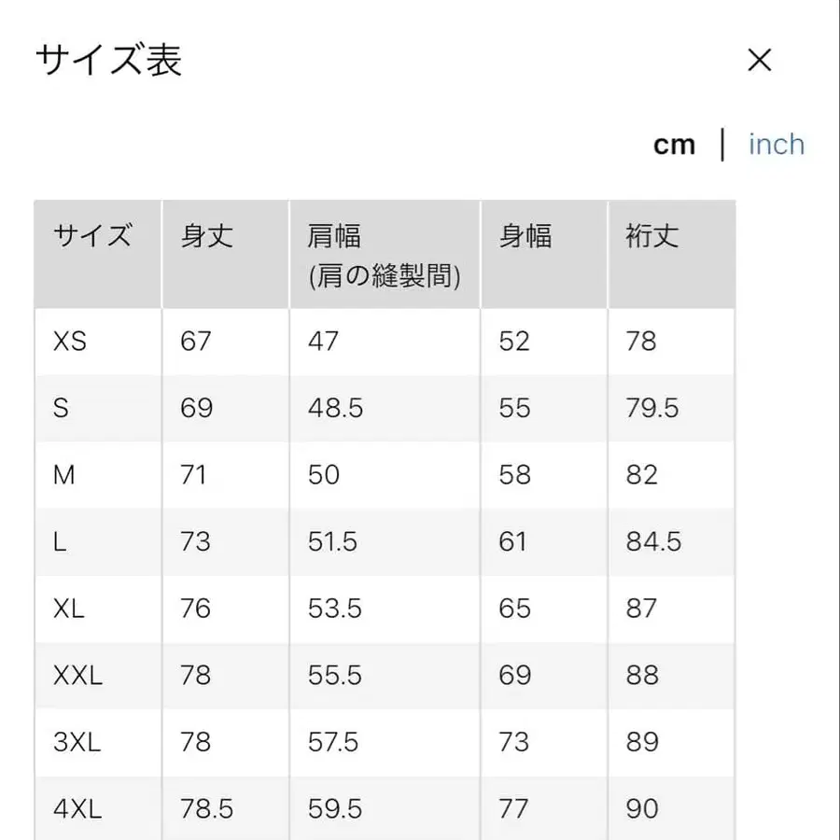Select the XL size row
The width and height of the screenshot is (840, 840).
67,609
